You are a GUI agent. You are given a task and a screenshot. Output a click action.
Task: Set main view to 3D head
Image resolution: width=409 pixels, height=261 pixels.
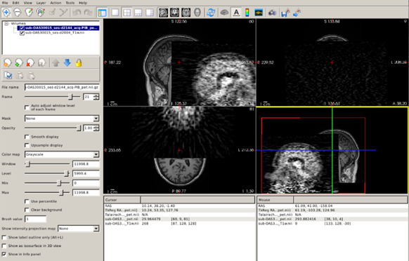click(197, 12)
